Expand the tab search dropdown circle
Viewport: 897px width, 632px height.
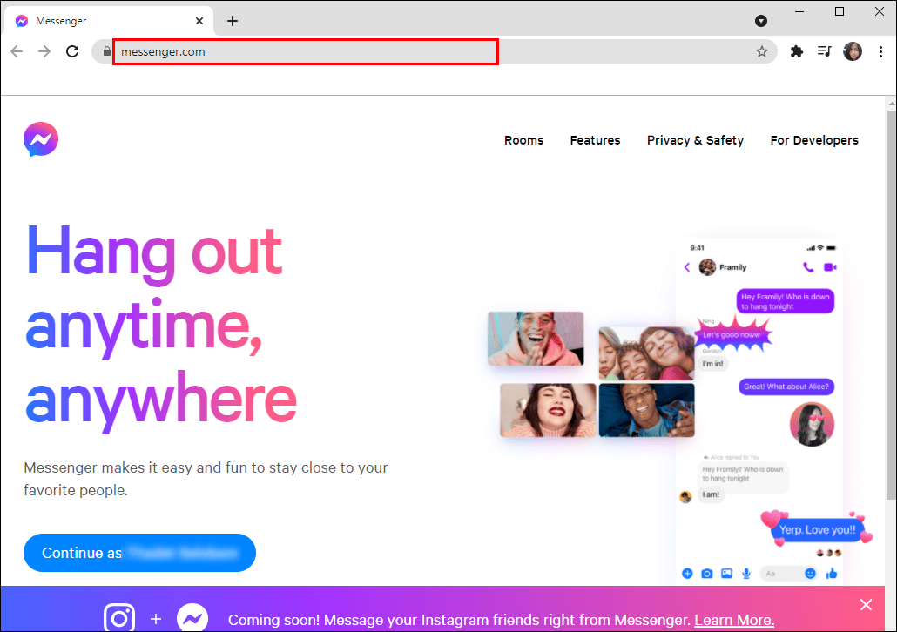[x=761, y=21]
